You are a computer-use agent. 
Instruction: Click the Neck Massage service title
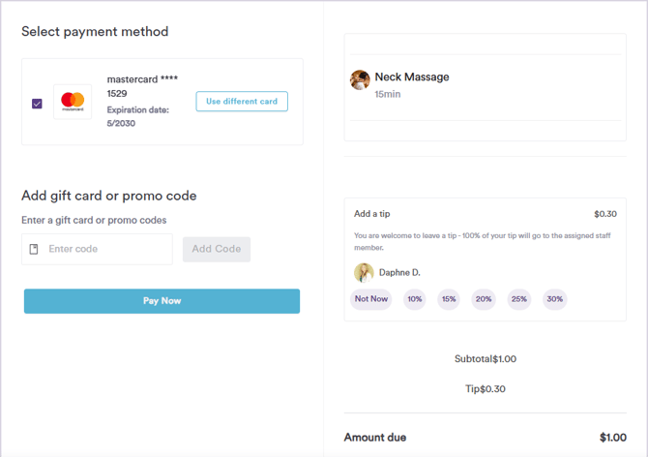coord(412,76)
